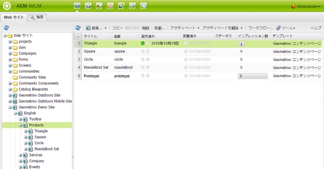This screenshot has height=169, width=324.
Task: Click the left panel collapse splitter handle
Action: (x=73, y=157)
